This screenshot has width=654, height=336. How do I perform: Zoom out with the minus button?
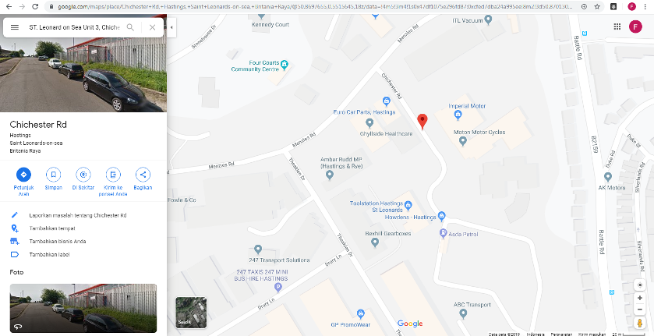click(x=639, y=309)
